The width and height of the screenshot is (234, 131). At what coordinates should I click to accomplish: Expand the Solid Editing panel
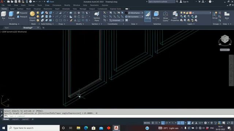[x=47, y=24]
